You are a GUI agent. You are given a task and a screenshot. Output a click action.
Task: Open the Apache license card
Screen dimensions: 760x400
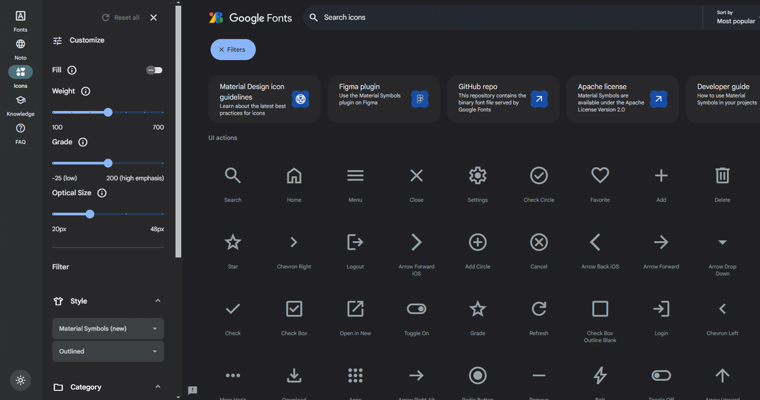point(623,99)
